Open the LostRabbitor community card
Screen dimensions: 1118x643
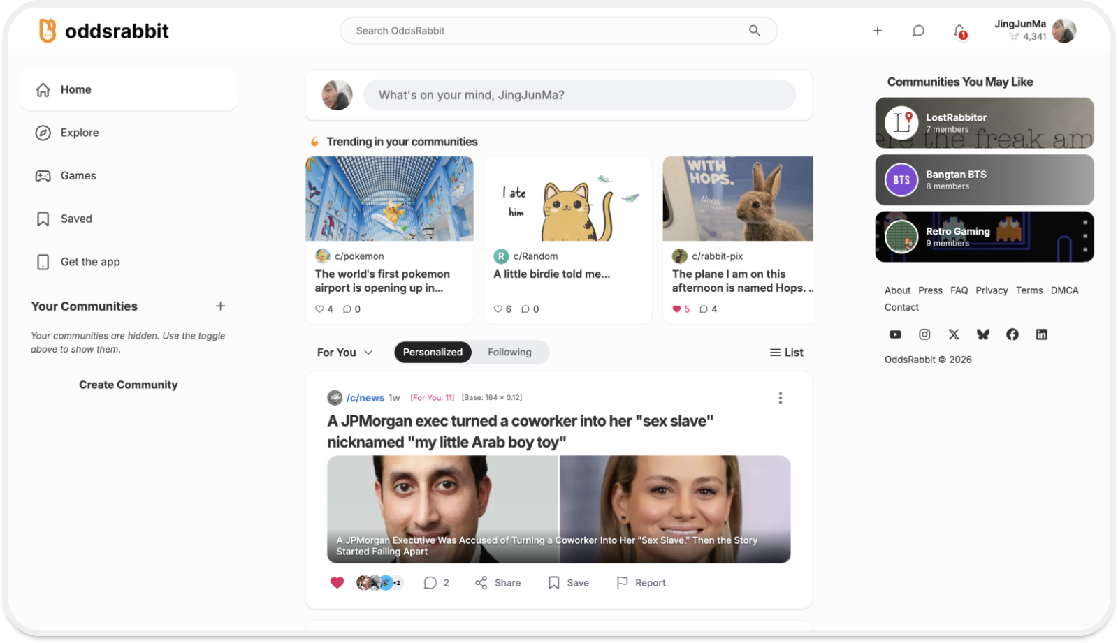(985, 123)
